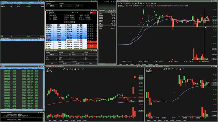Switch bottom-right chart to 30 Min timeframe
Viewport: 218px width, 122px height.
[172, 121]
